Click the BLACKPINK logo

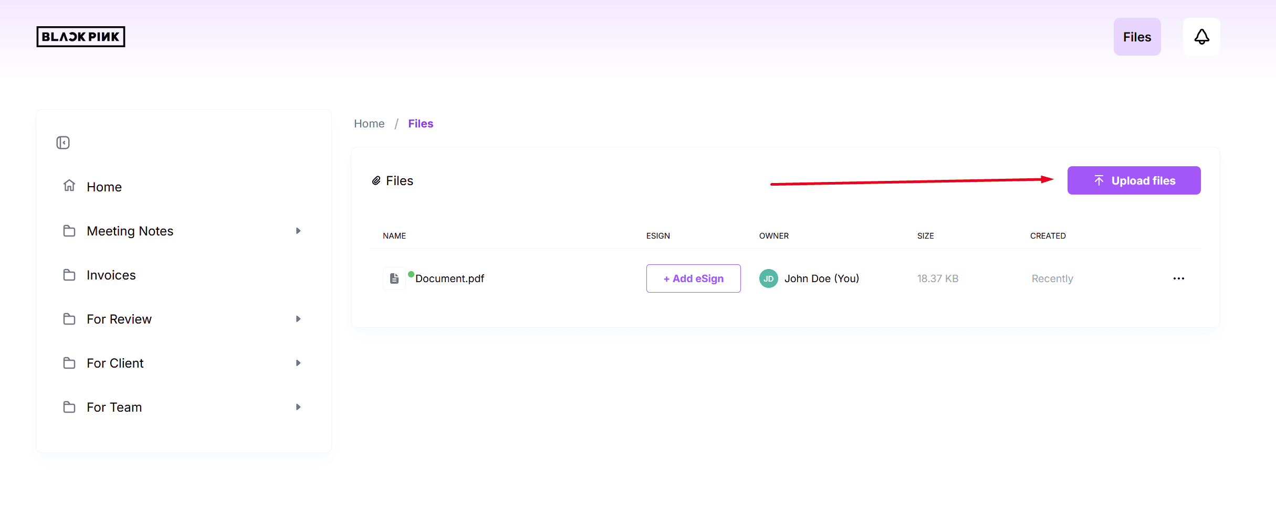81,37
